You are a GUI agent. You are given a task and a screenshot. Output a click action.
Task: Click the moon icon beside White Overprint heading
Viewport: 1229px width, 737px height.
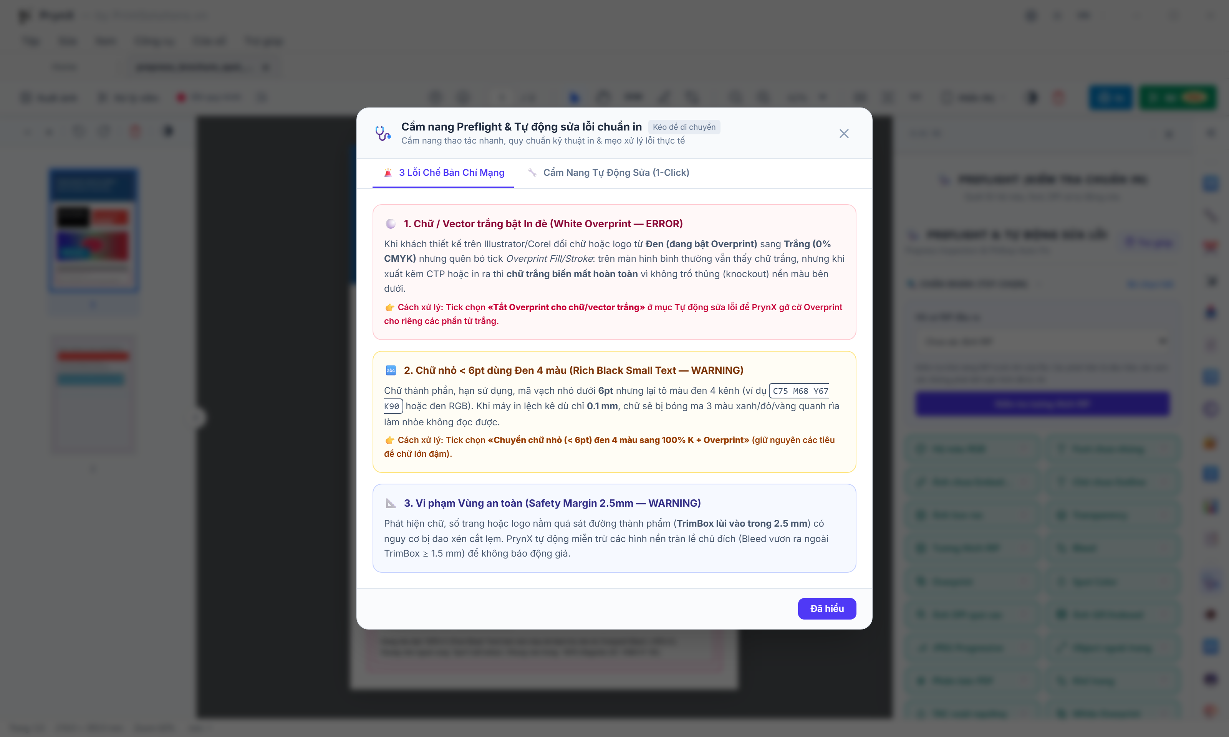(391, 223)
